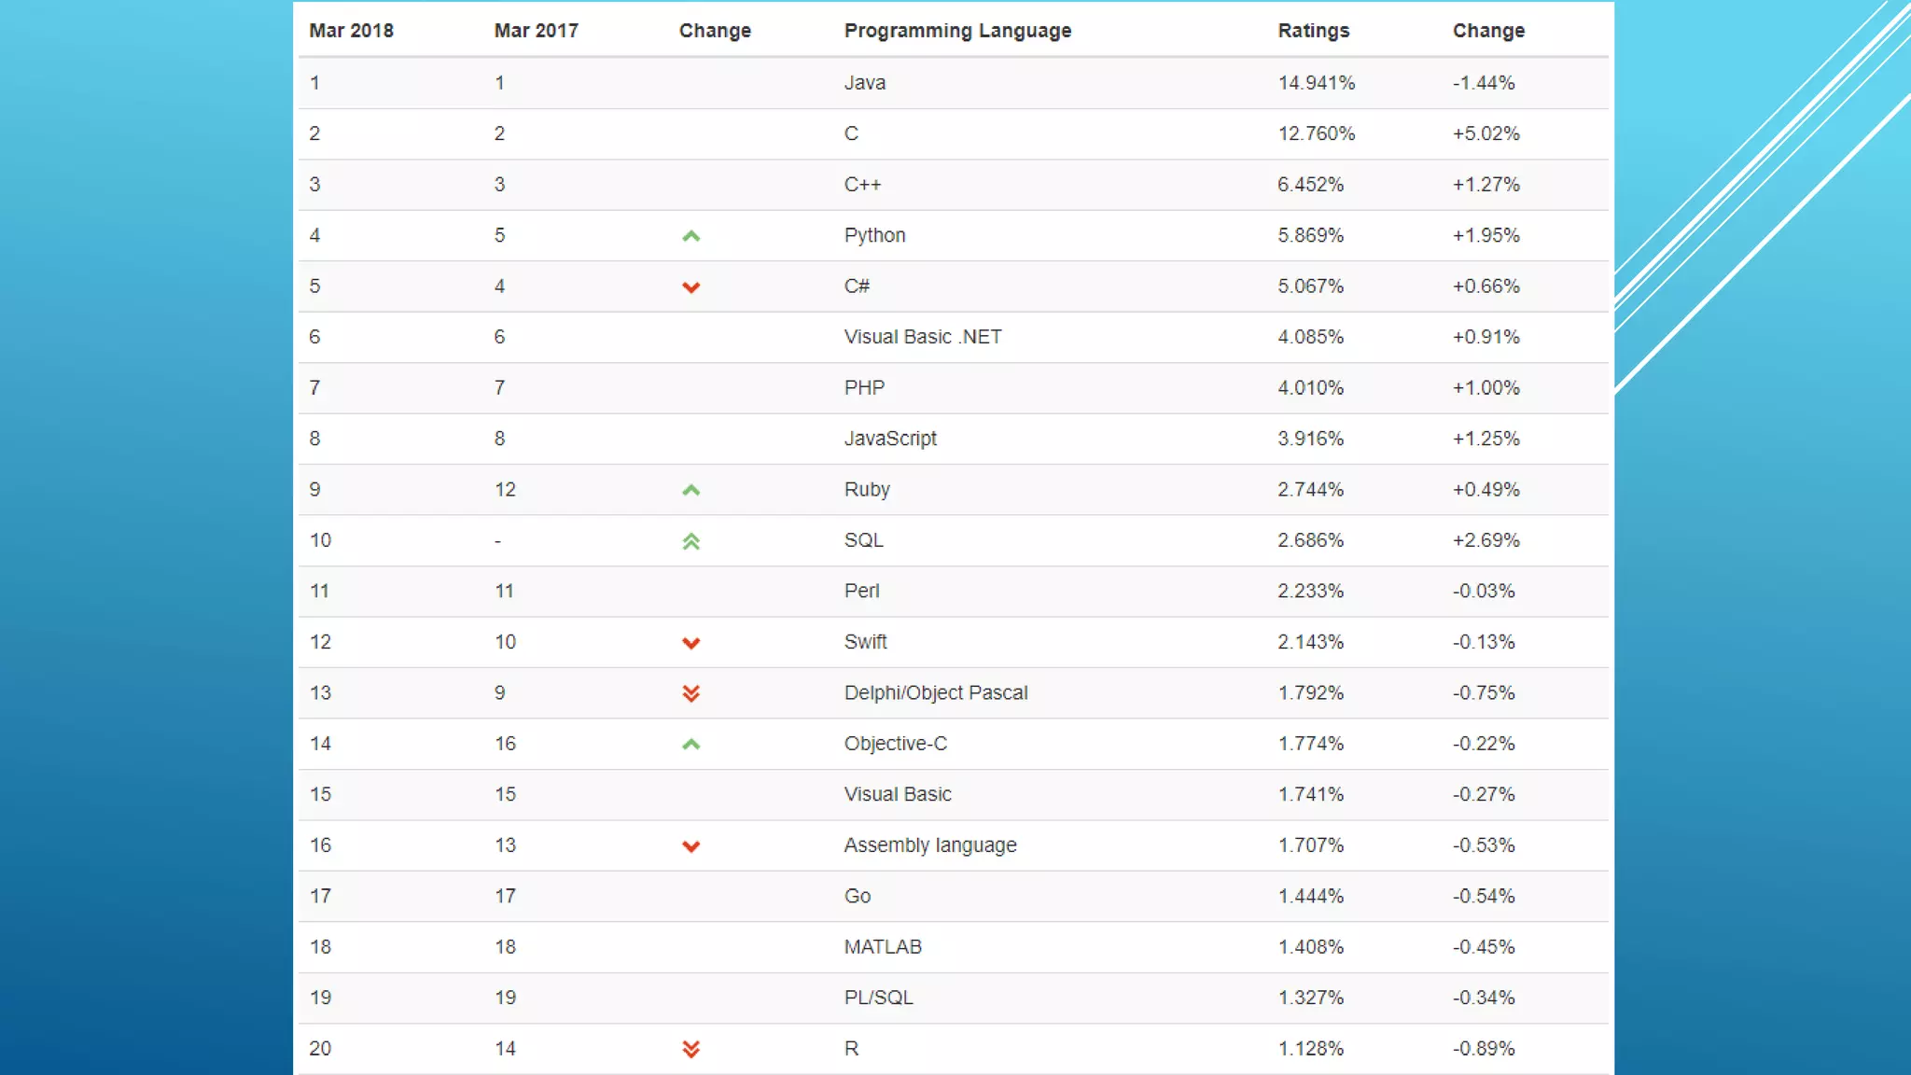This screenshot has height=1075, width=1911.
Task: Click the Programming Language column header
Action: coord(957,31)
